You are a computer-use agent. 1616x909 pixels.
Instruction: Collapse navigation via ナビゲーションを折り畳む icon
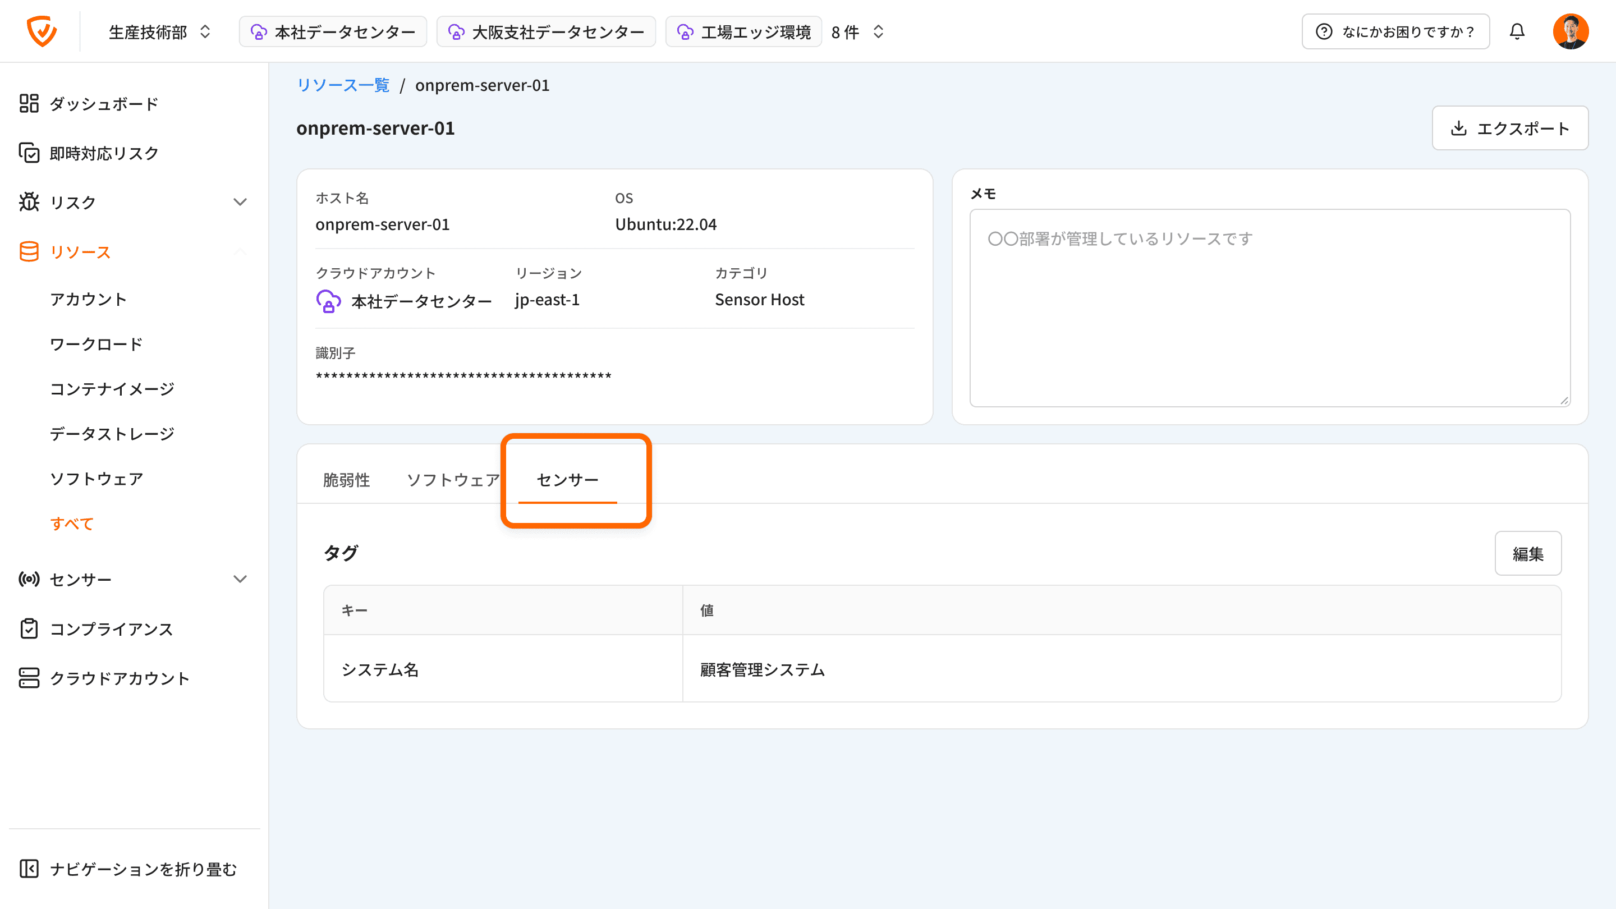(x=29, y=869)
